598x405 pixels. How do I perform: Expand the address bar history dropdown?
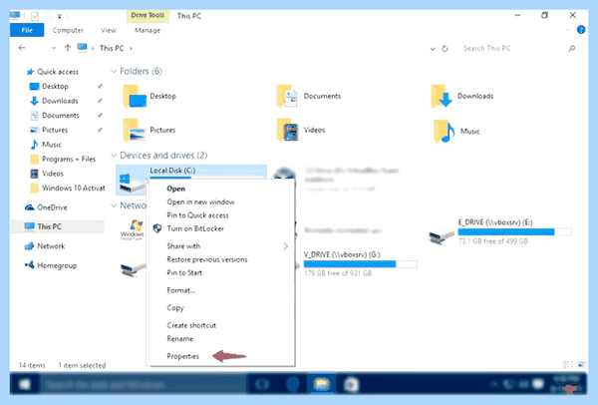pyautogui.click(x=433, y=49)
